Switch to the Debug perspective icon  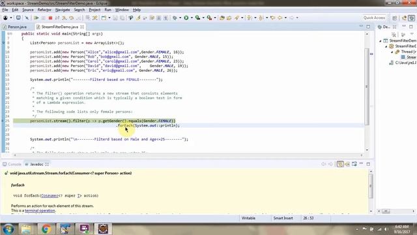(x=412, y=18)
